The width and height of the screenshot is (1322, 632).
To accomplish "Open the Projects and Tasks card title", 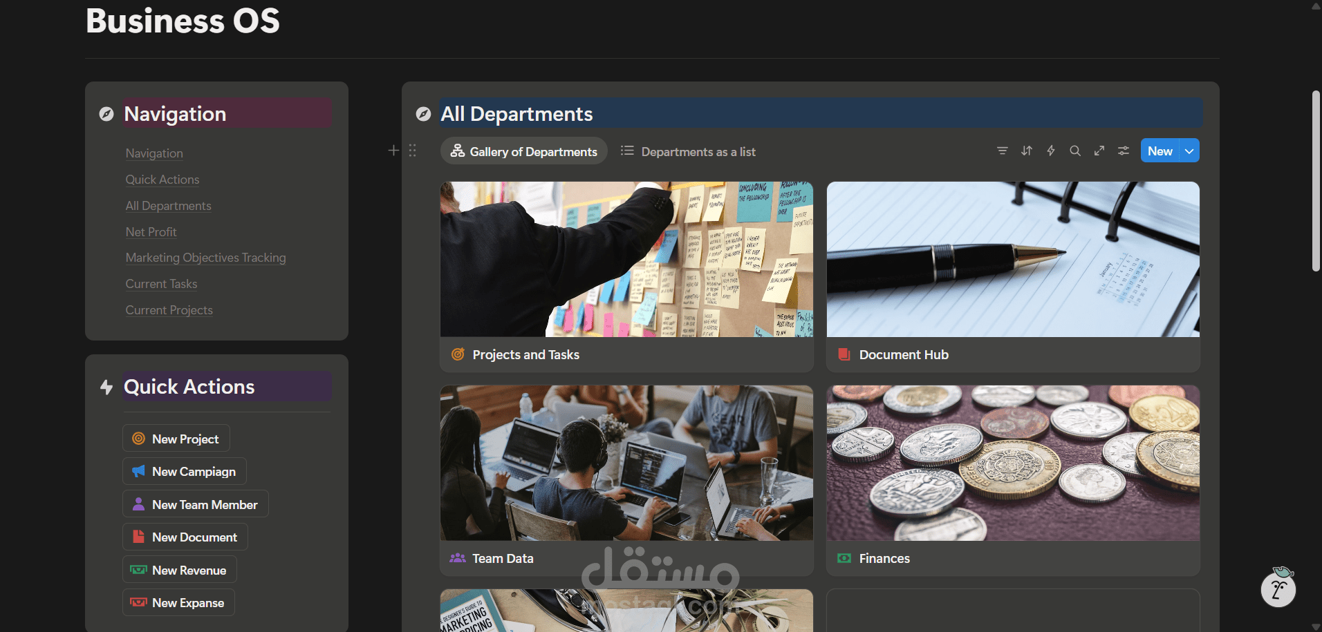I will click(x=526, y=354).
